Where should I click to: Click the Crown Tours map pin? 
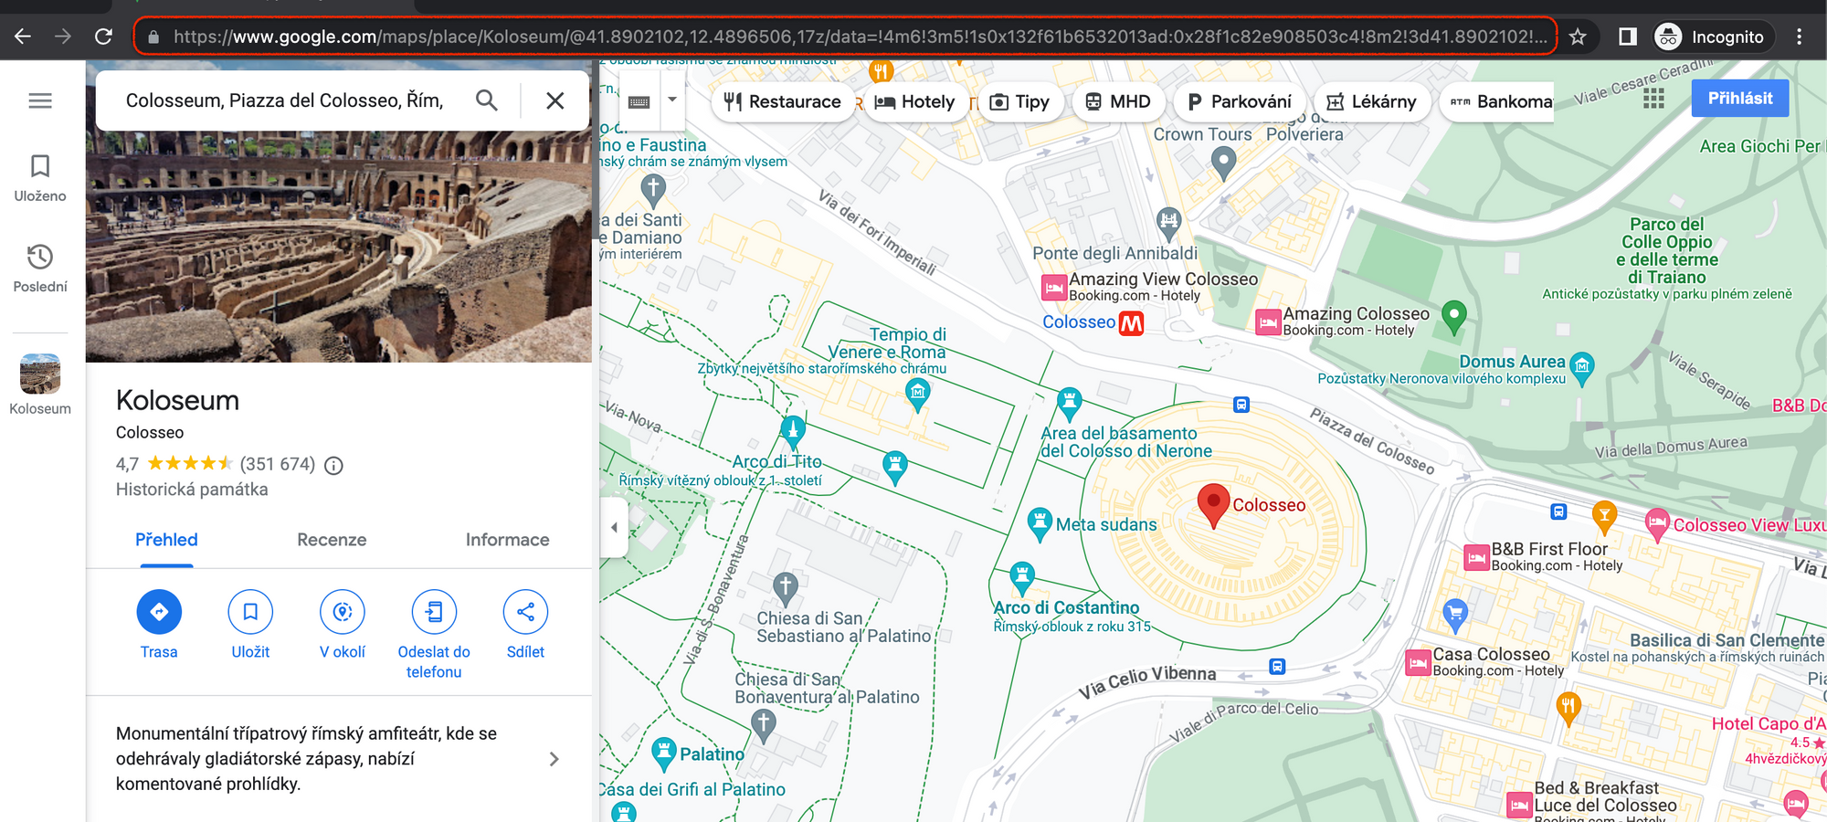coord(1223,163)
